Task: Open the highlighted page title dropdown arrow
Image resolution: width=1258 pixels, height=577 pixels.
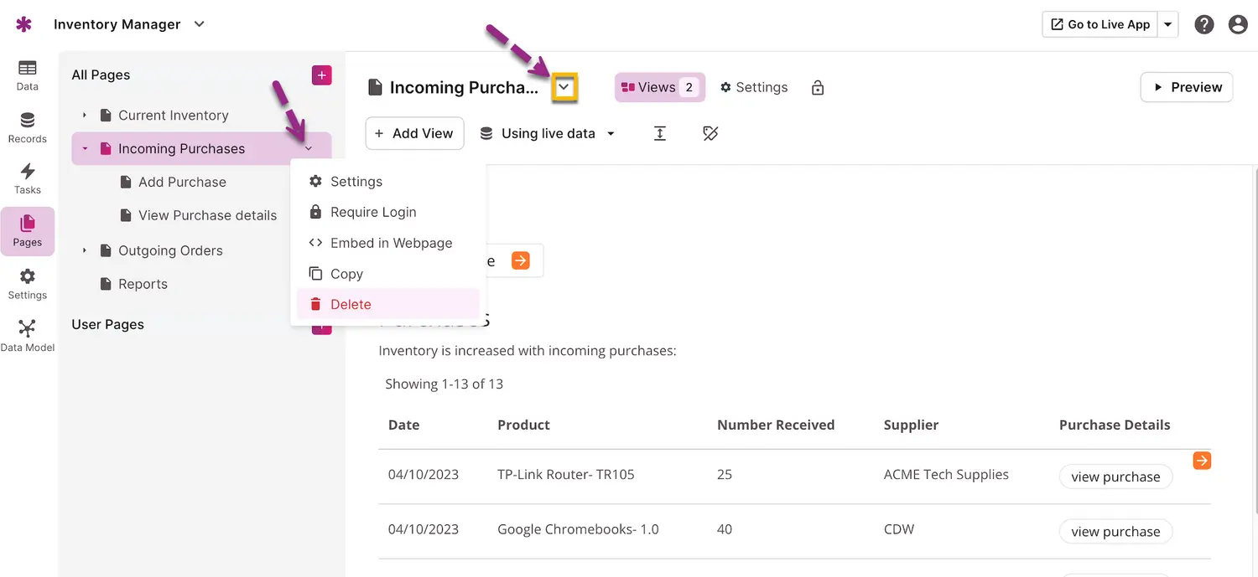Action: tap(564, 87)
